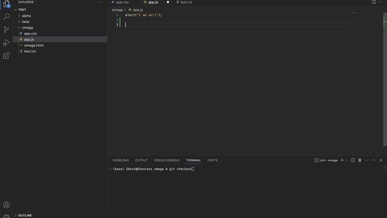Open terminal panel more actions ellipsis

[367, 160]
